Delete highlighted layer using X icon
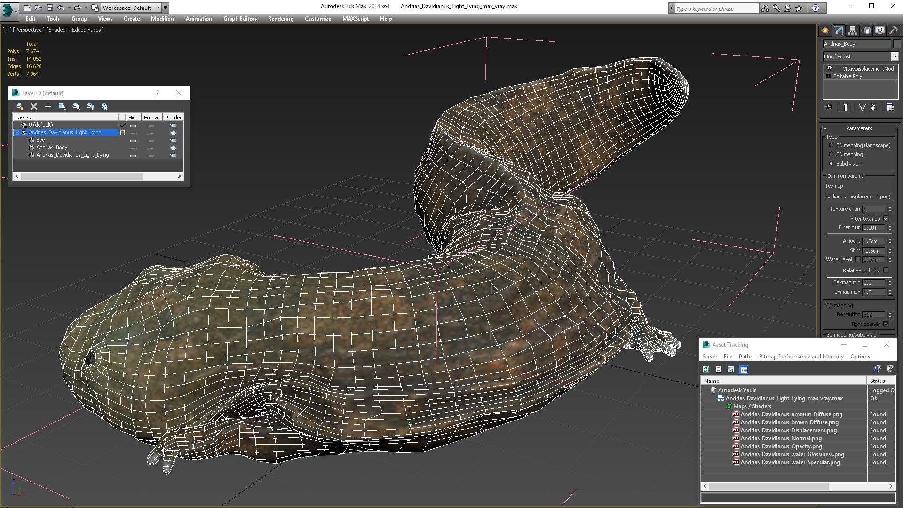This screenshot has height=508, width=903. click(x=34, y=106)
